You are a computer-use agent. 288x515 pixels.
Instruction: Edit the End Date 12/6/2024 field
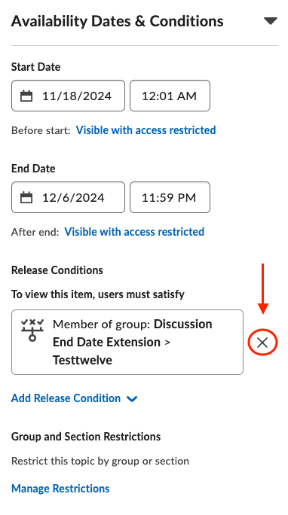click(68, 197)
